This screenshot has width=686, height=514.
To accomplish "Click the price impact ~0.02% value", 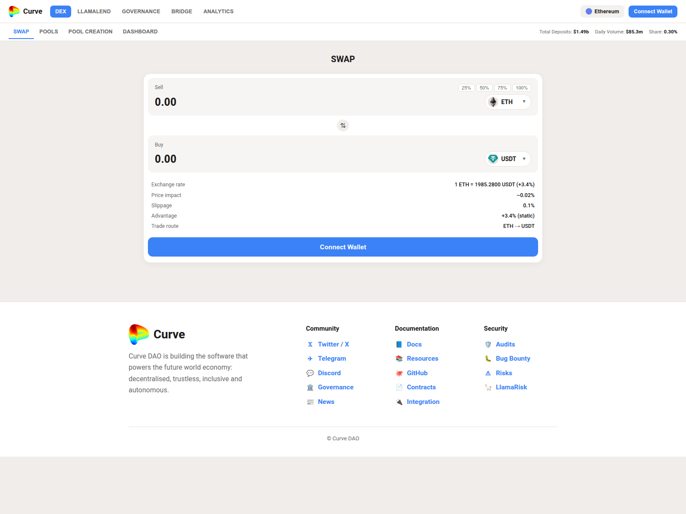I will pos(525,195).
